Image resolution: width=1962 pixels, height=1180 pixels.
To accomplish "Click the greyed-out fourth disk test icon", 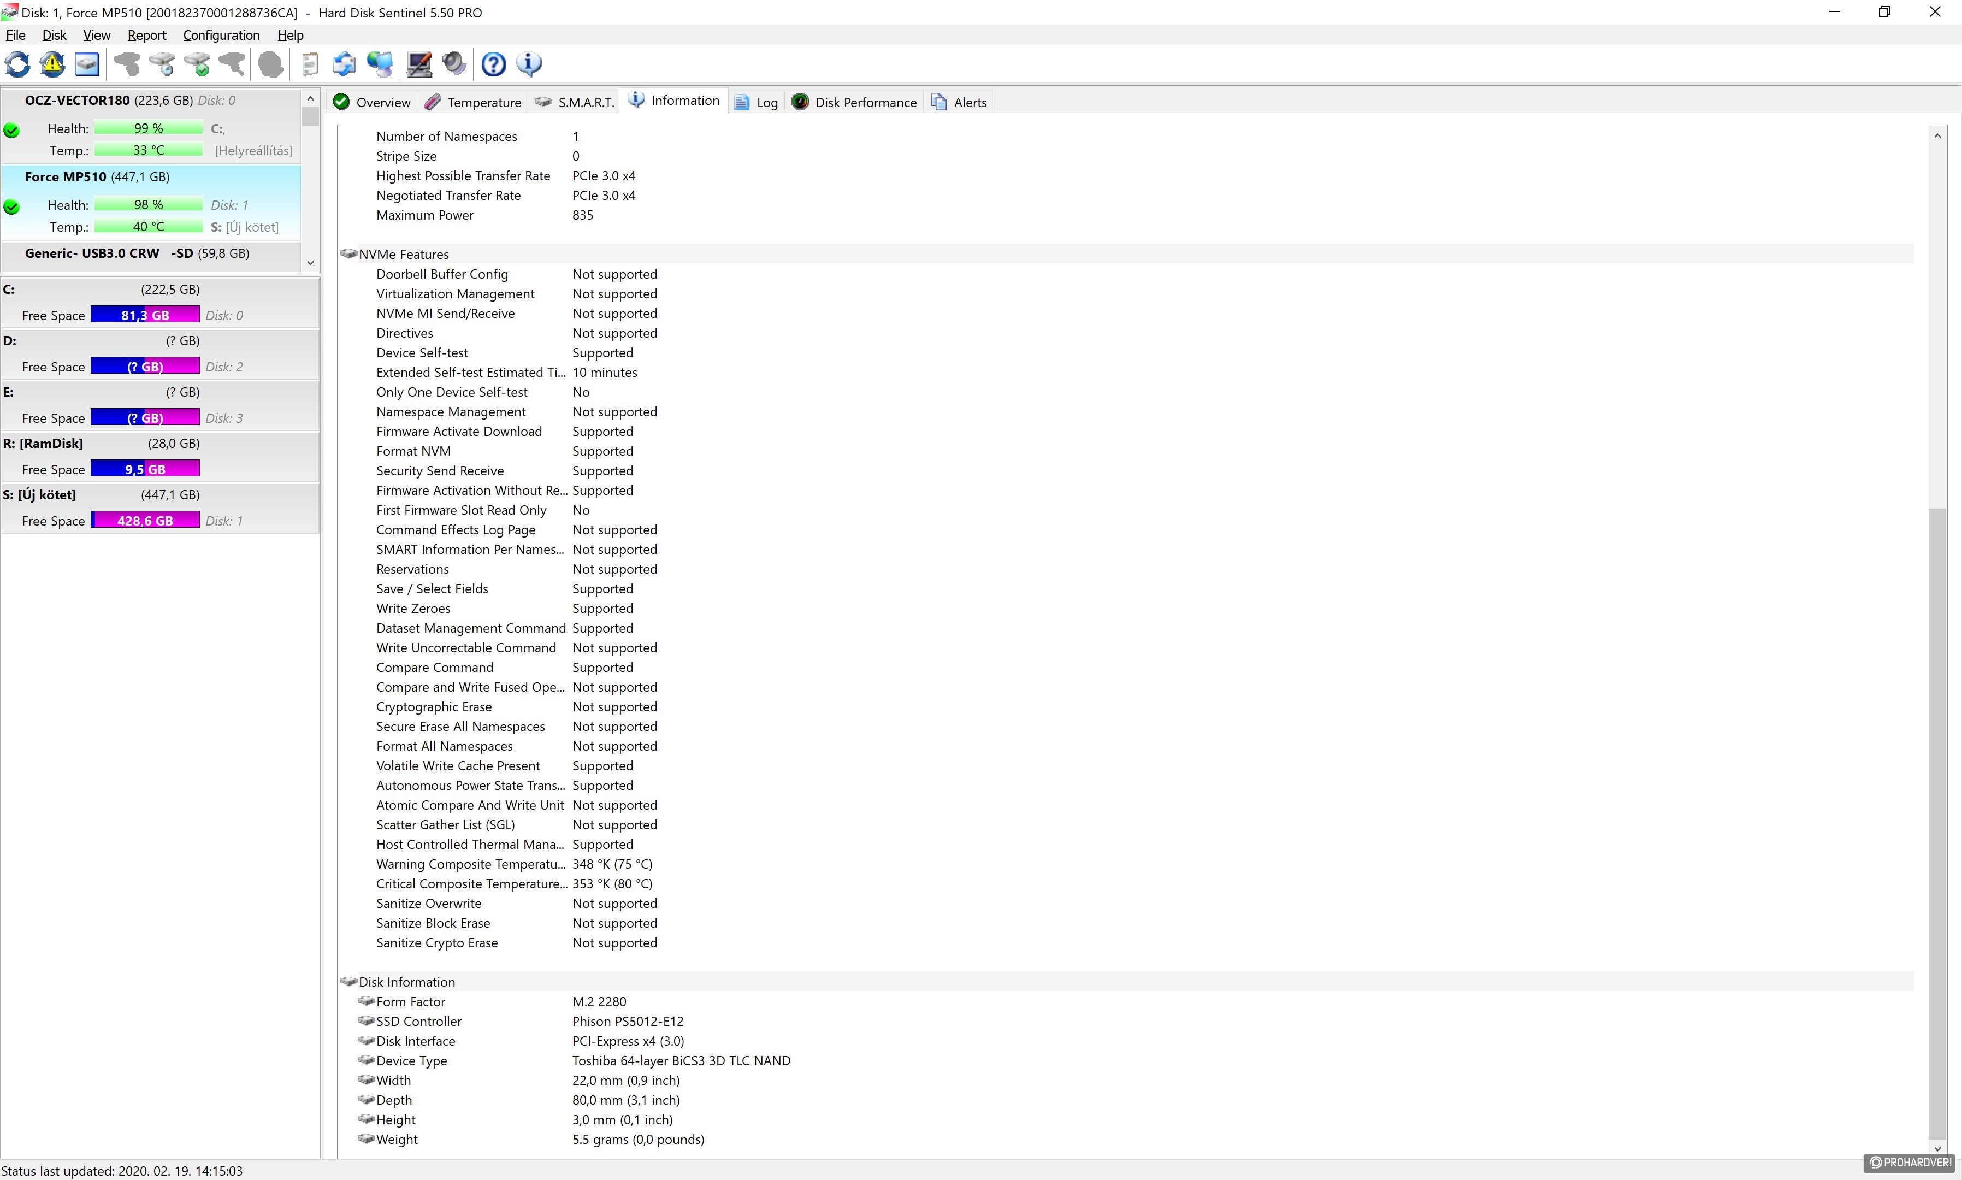I will (232, 64).
